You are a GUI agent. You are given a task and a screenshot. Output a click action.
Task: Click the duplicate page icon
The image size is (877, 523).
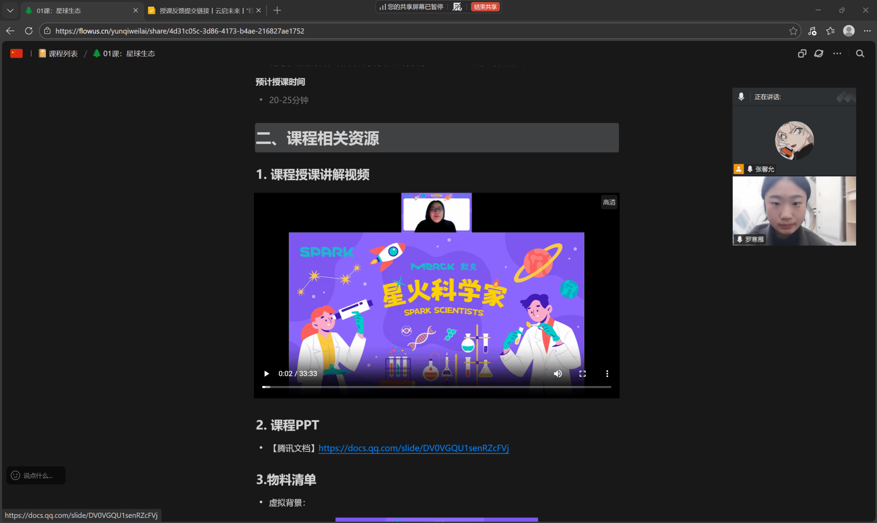[802, 53]
